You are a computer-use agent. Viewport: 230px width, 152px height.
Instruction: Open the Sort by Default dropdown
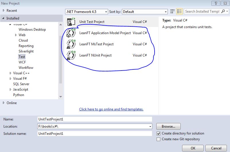(145, 12)
